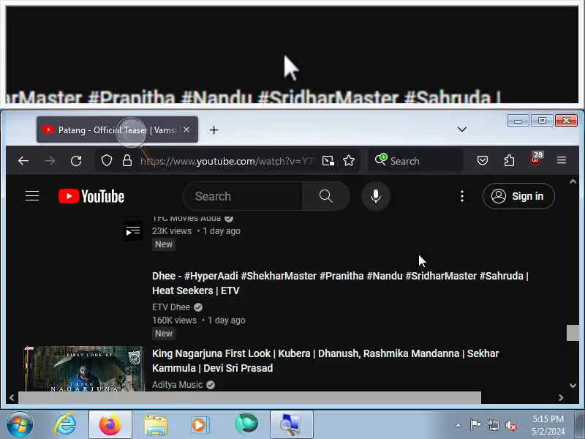Open the TFC Movies Adda channel link
Viewport: 585px width, 439px height.
[186, 218]
